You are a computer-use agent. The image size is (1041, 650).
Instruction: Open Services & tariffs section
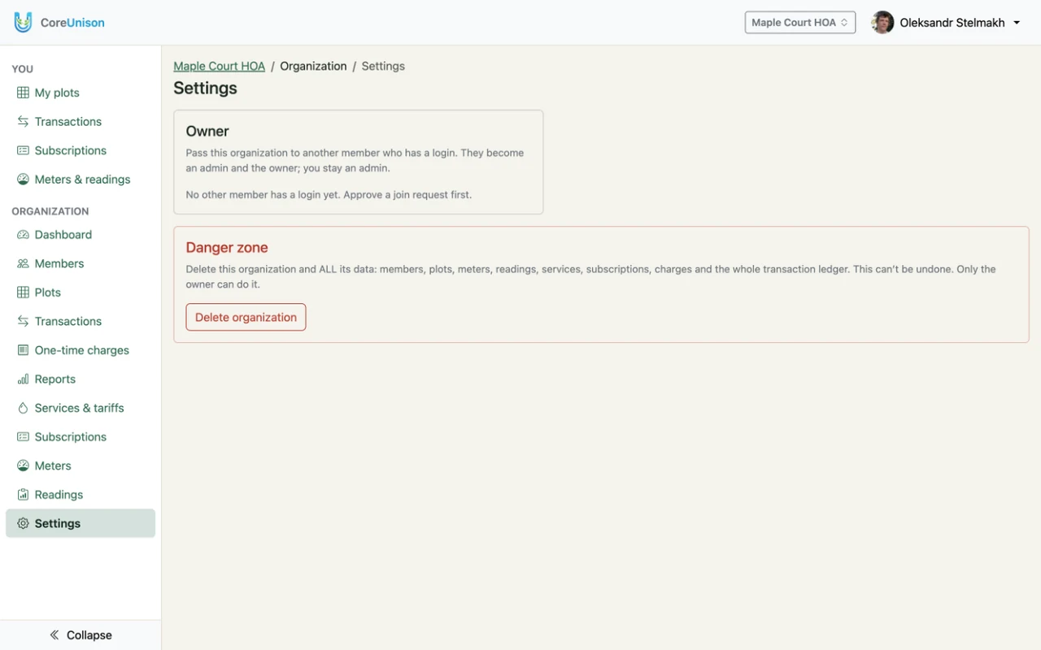point(81,408)
